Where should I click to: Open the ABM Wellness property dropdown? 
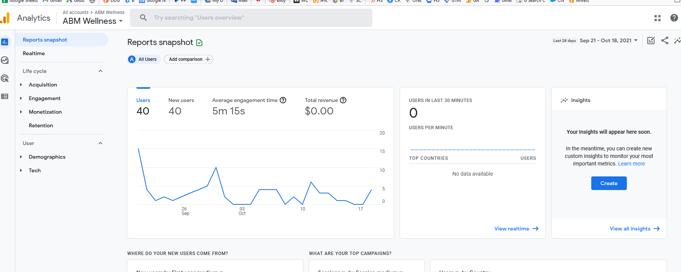click(x=93, y=21)
